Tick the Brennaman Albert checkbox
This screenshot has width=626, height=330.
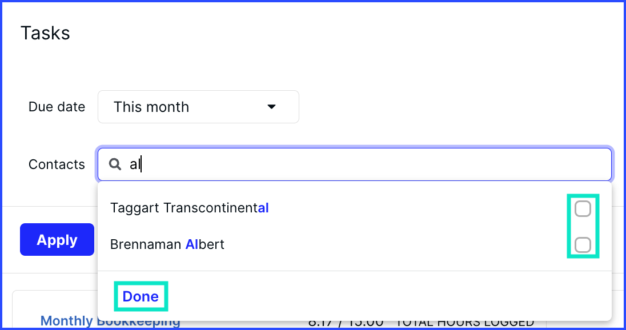[583, 244]
